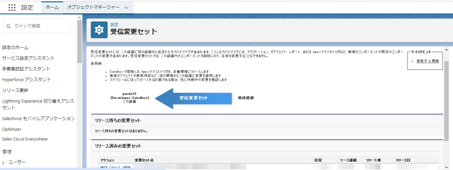Open Sales Cloud Everywhere
Viewport: 453px width, 170px height.
[x=25, y=139]
